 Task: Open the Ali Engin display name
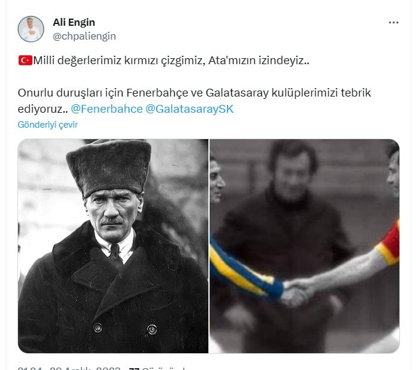point(74,22)
